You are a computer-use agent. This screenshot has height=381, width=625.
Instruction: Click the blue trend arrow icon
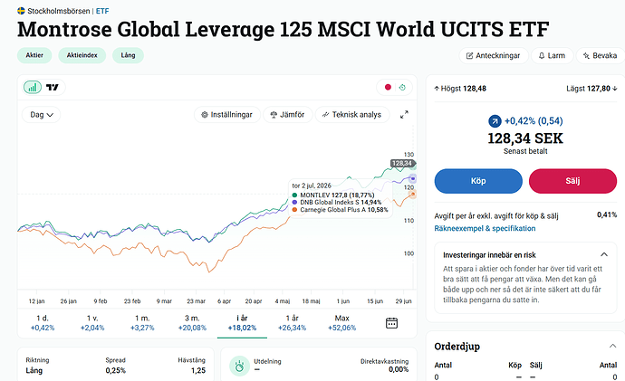(495, 121)
